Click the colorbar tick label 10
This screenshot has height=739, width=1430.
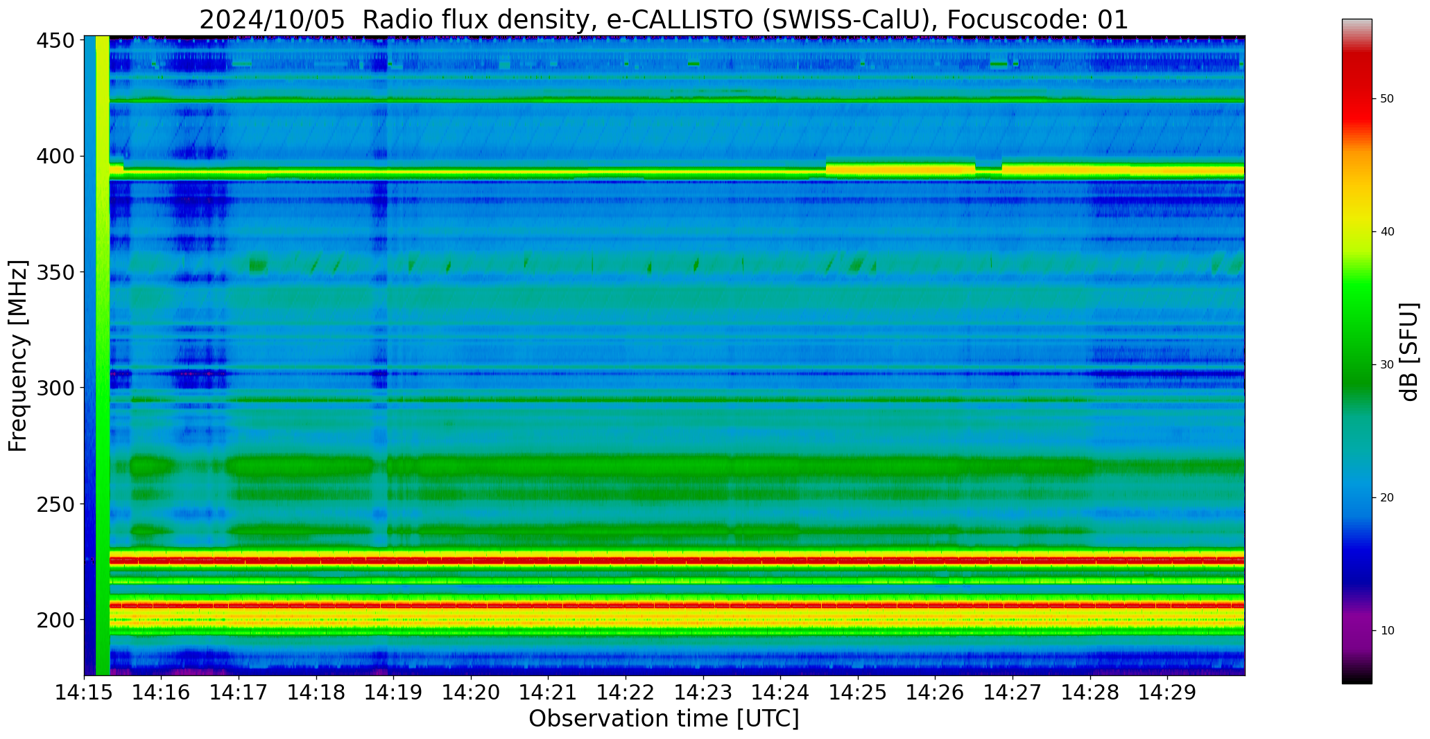click(x=1387, y=631)
